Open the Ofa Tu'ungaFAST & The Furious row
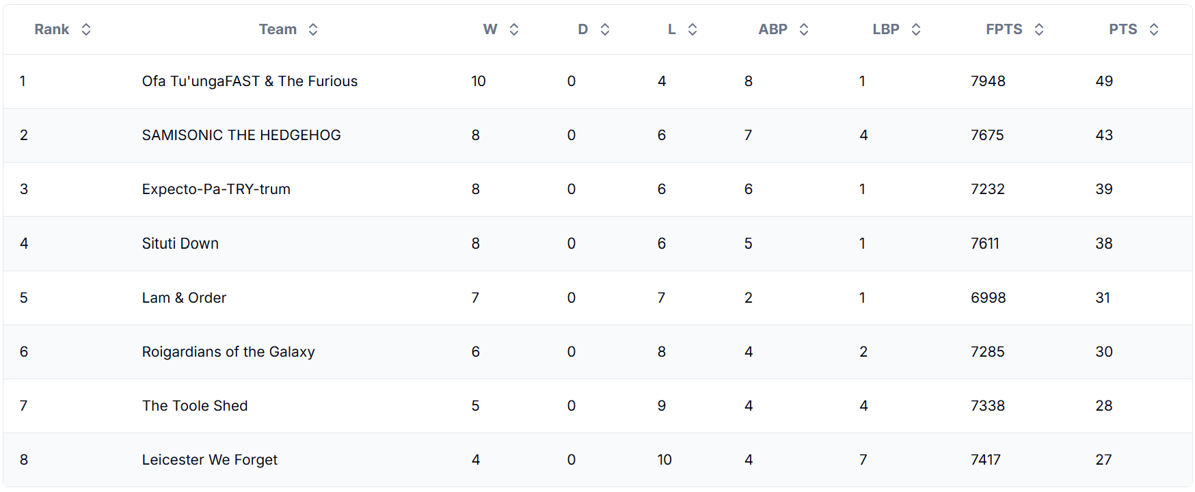This screenshot has height=492, width=1195. pyautogui.click(x=597, y=81)
